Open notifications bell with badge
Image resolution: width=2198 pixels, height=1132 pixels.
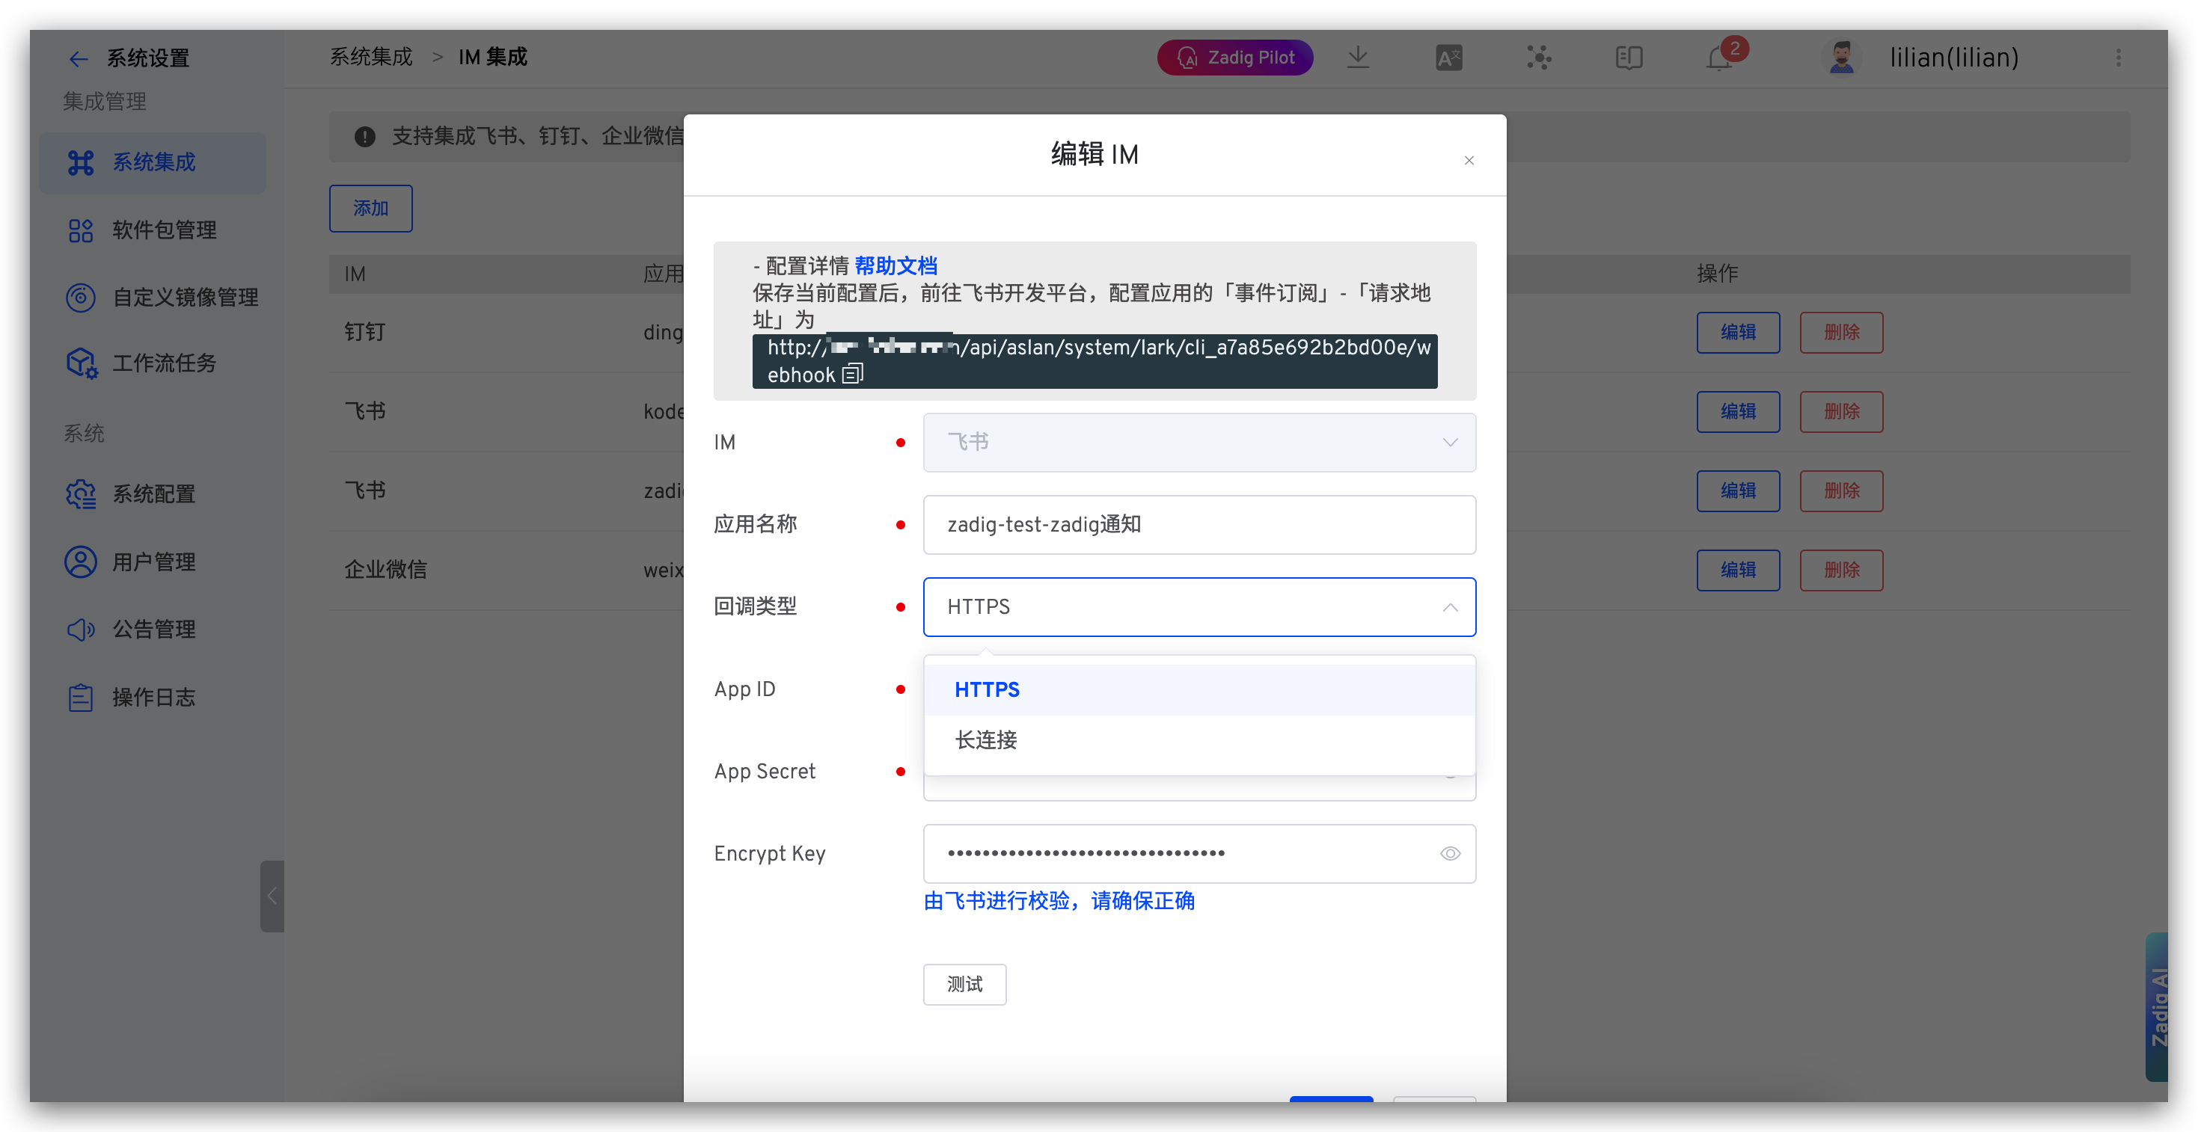(1720, 57)
